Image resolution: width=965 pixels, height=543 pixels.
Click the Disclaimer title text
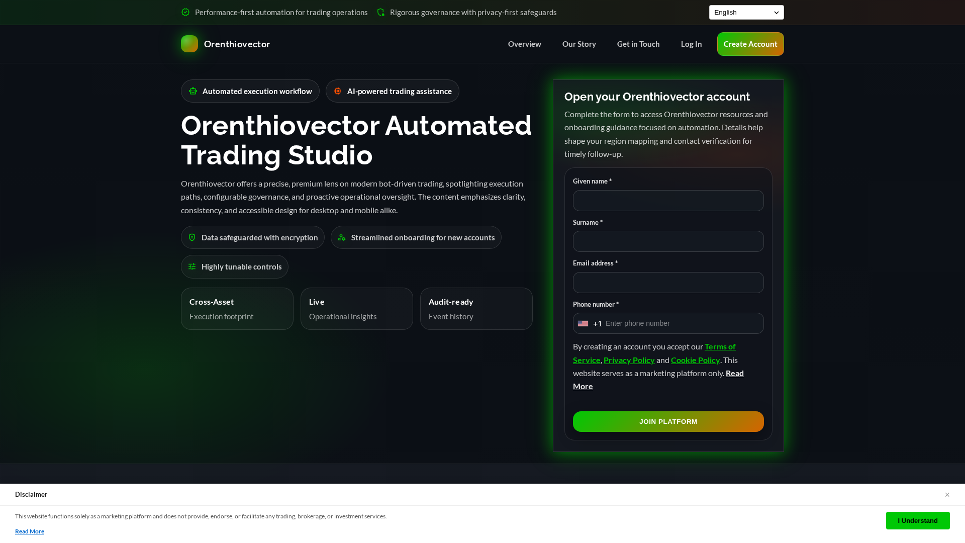point(31,495)
